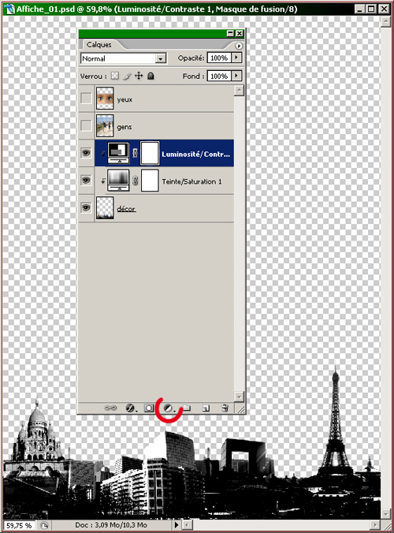This screenshot has height=533, width=394.
Task: Close the Calques palette
Action: pos(240,33)
